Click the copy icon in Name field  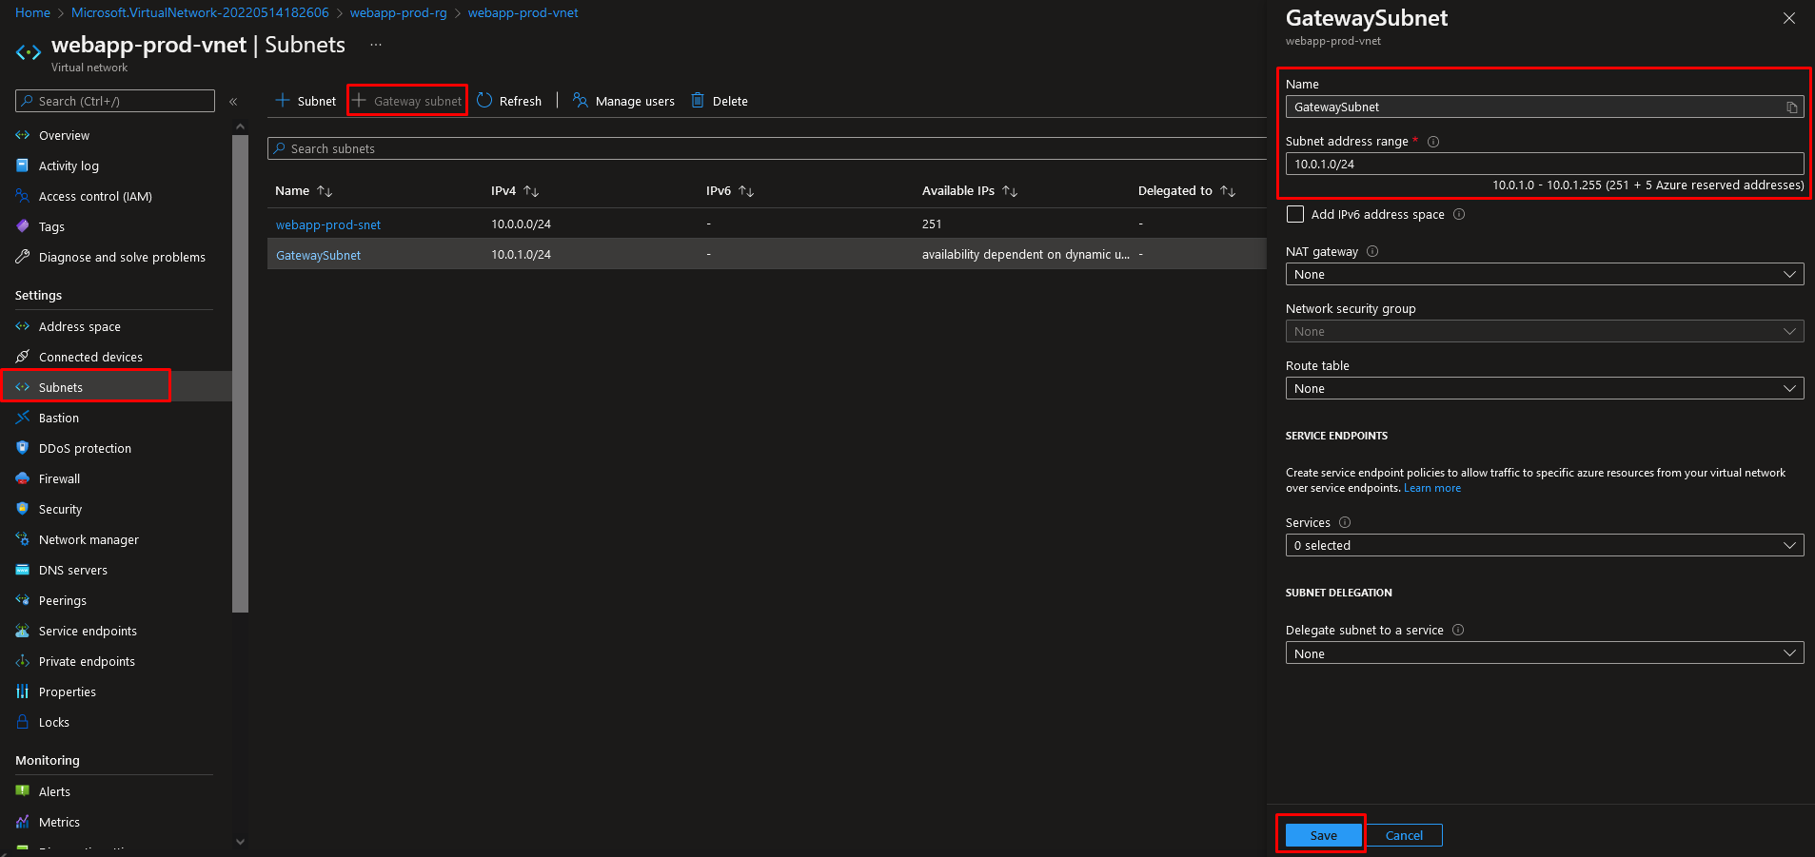[1791, 107]
